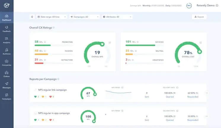
Task: Click Responded under 50.00% in in-app campaign row
Action: coord(193,120)
